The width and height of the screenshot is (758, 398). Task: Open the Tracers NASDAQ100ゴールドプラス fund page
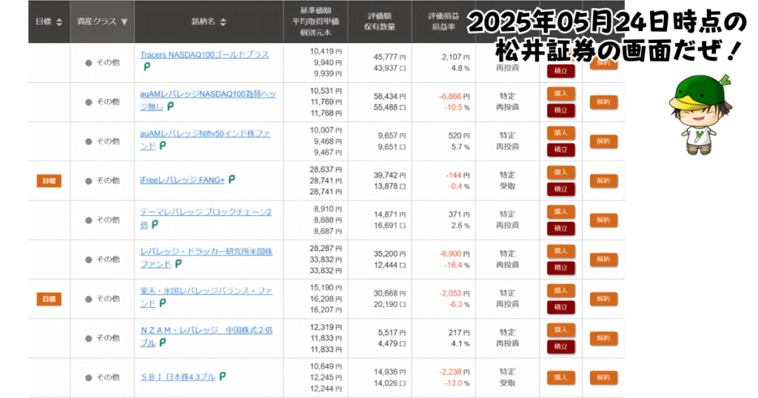(204, 55)
